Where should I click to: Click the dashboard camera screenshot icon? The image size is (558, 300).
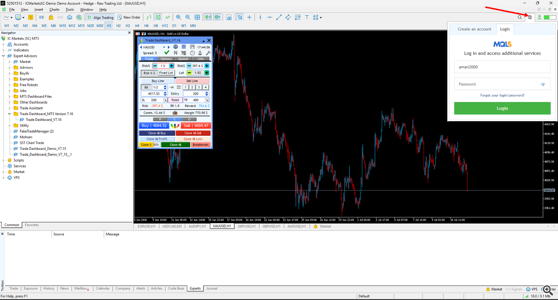coord(175,113)
